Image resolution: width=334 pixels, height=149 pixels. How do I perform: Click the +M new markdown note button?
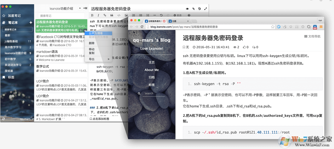click(x=85, y=8)
